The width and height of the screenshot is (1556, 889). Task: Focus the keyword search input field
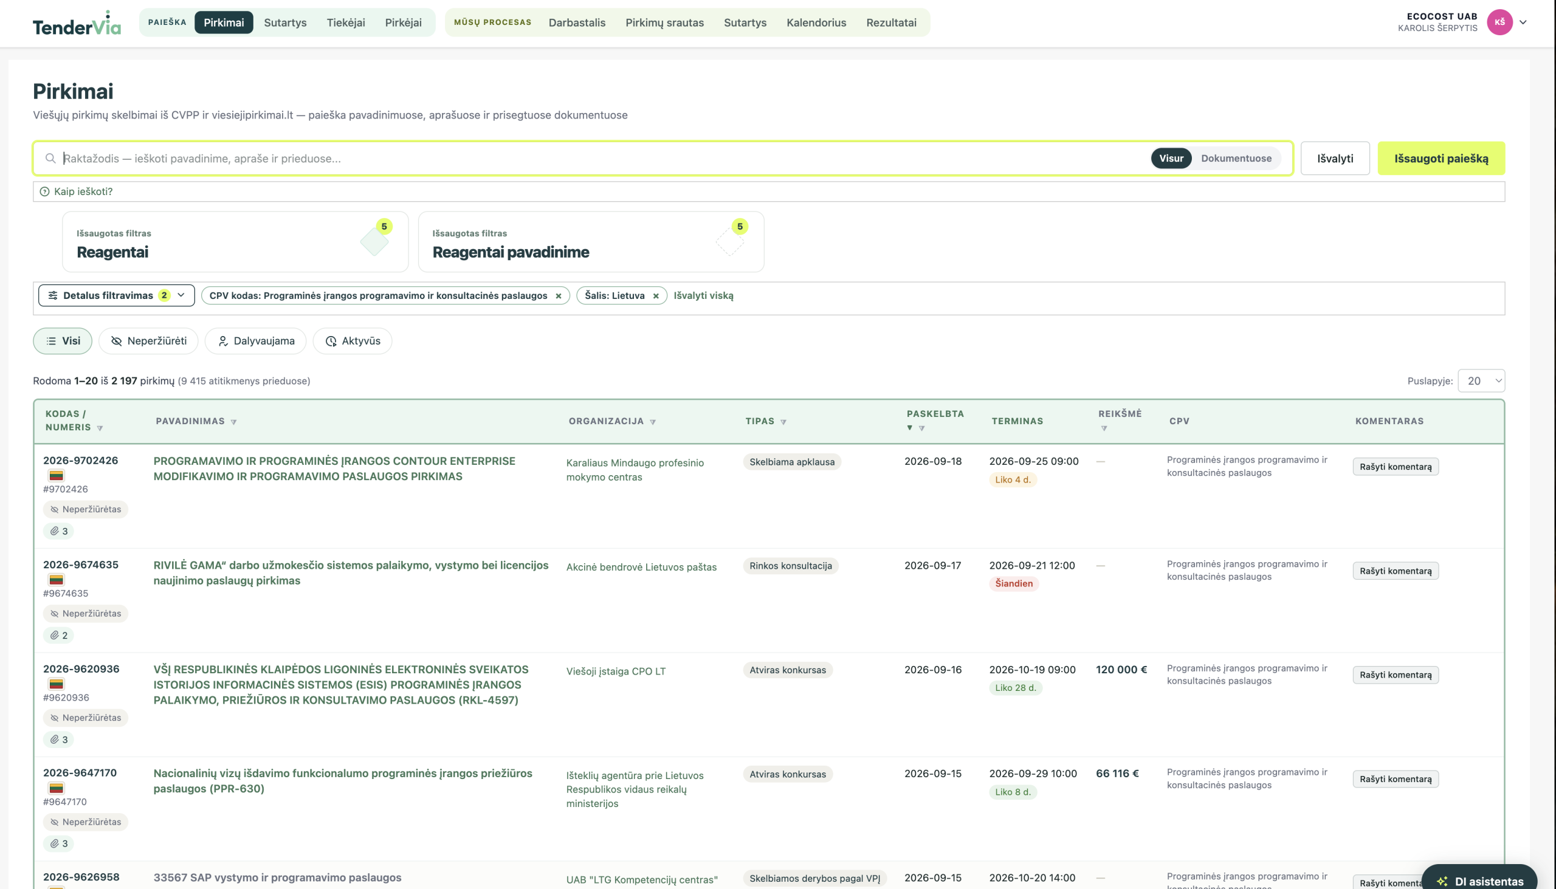pyautogui.click(x=605, y=159)
